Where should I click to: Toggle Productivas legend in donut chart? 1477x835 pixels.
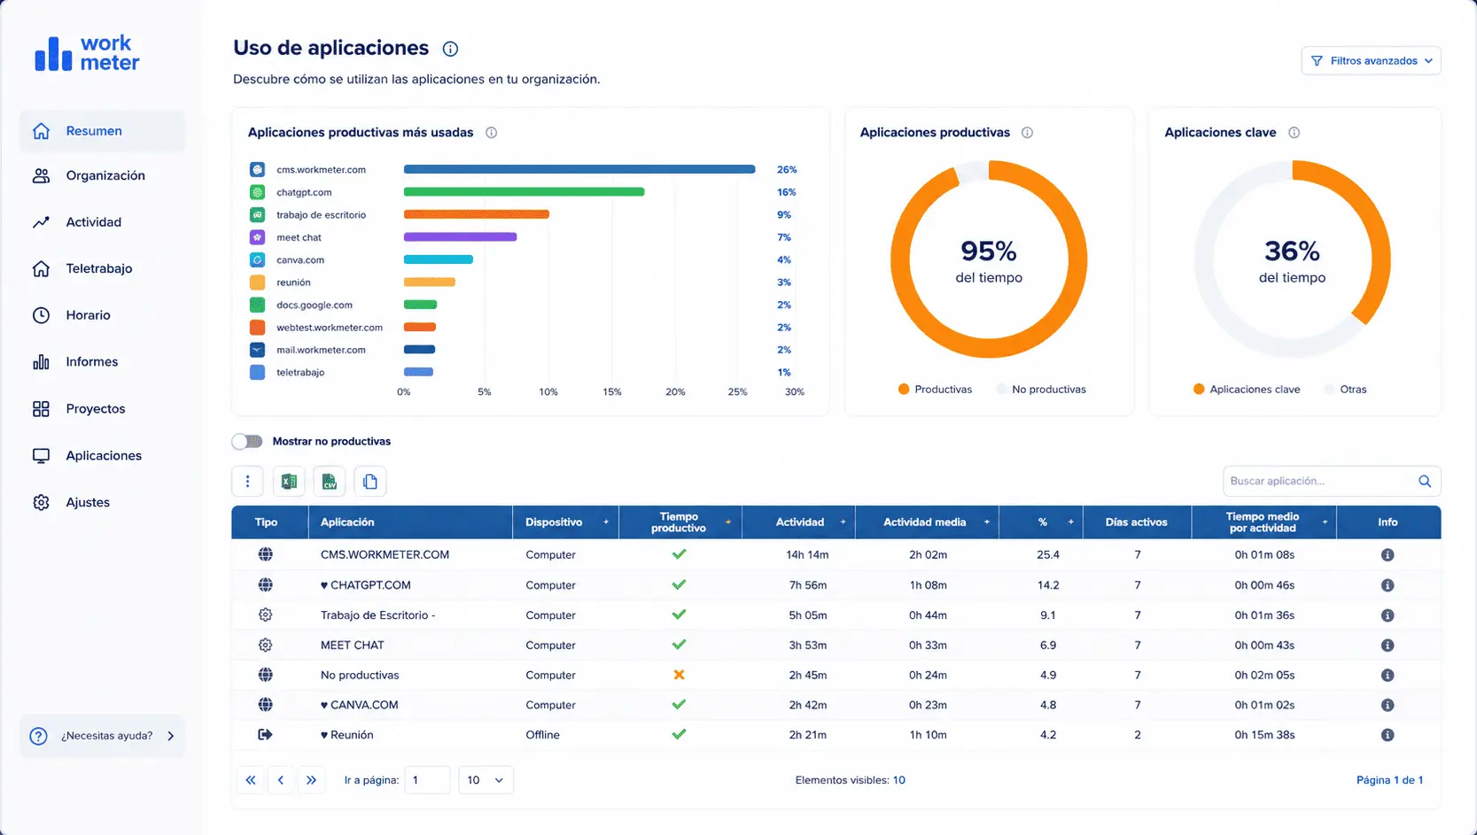(x=935, y=390)
